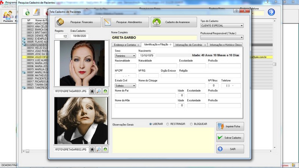This screenshot has width=299, height=168.
Task: Click green checkmark icon on Salvar Cadastro
Action: click(220, 137)
